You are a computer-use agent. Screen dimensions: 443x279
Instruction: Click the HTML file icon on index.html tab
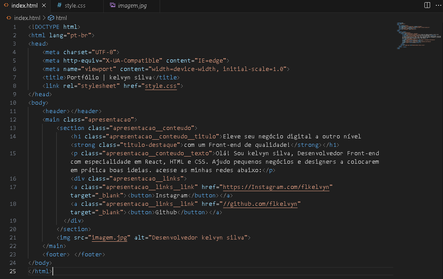pyautogui.click(x=6, y=5)
